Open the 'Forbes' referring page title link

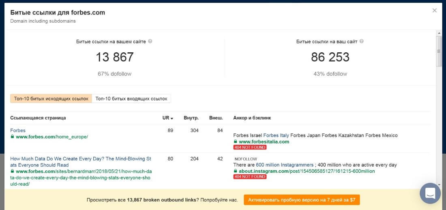tap(18, 130)
